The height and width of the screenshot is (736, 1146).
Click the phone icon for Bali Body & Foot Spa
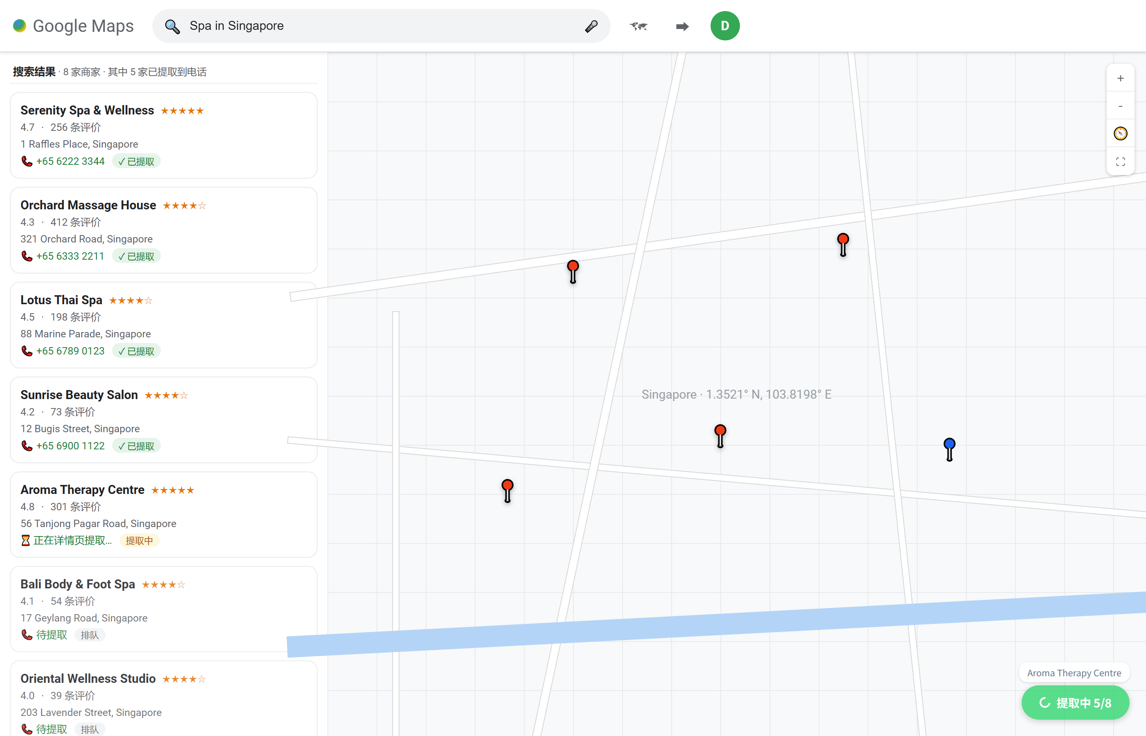coord(27,635)
